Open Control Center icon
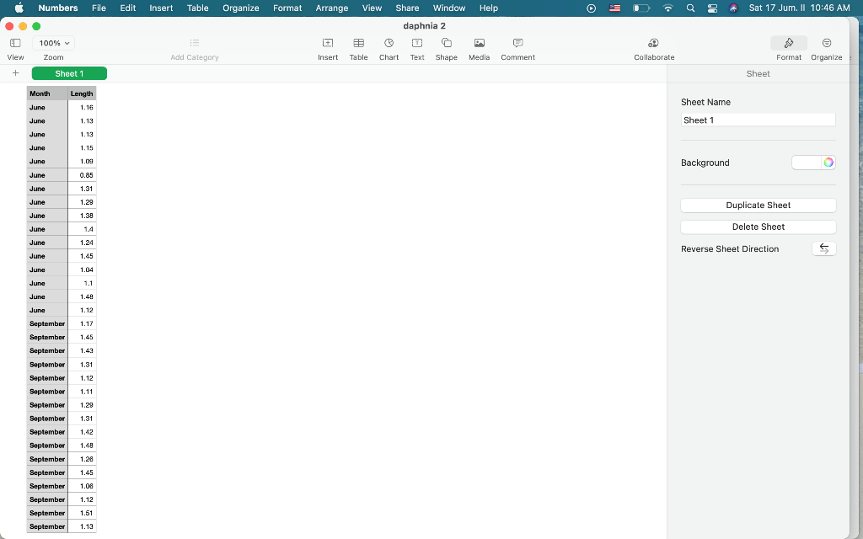 tap(712, 8)
